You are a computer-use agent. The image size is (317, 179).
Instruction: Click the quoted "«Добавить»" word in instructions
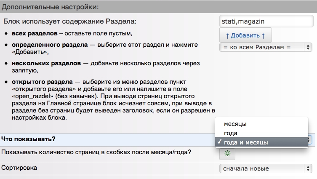pyautogui.click(x=29, y=52)
